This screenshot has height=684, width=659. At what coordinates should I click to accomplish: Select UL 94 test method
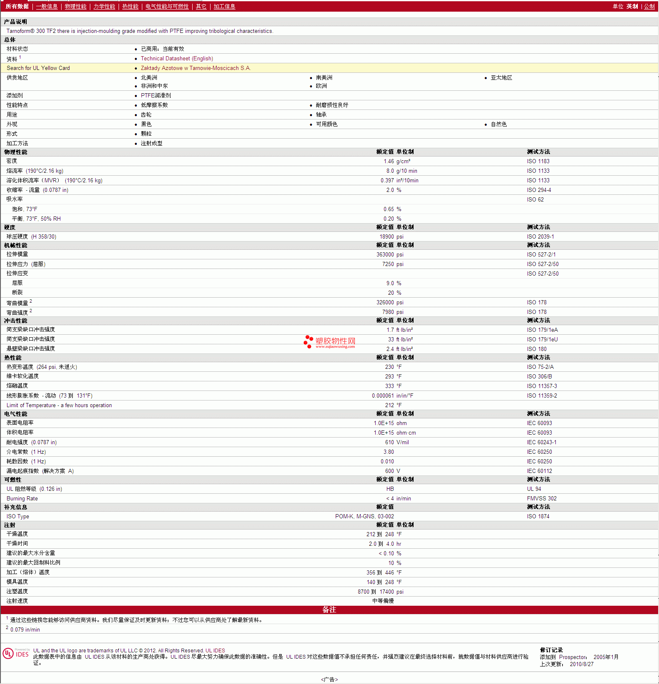pos(534,489)
